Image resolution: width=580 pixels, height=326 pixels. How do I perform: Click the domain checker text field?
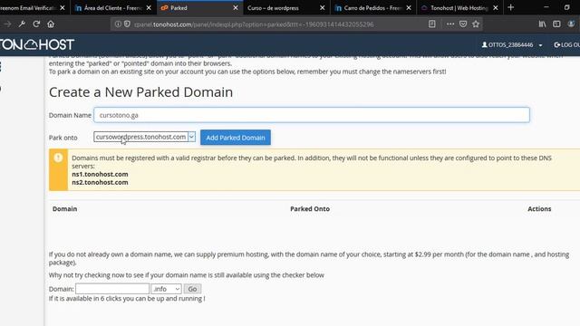click(112, 289)
